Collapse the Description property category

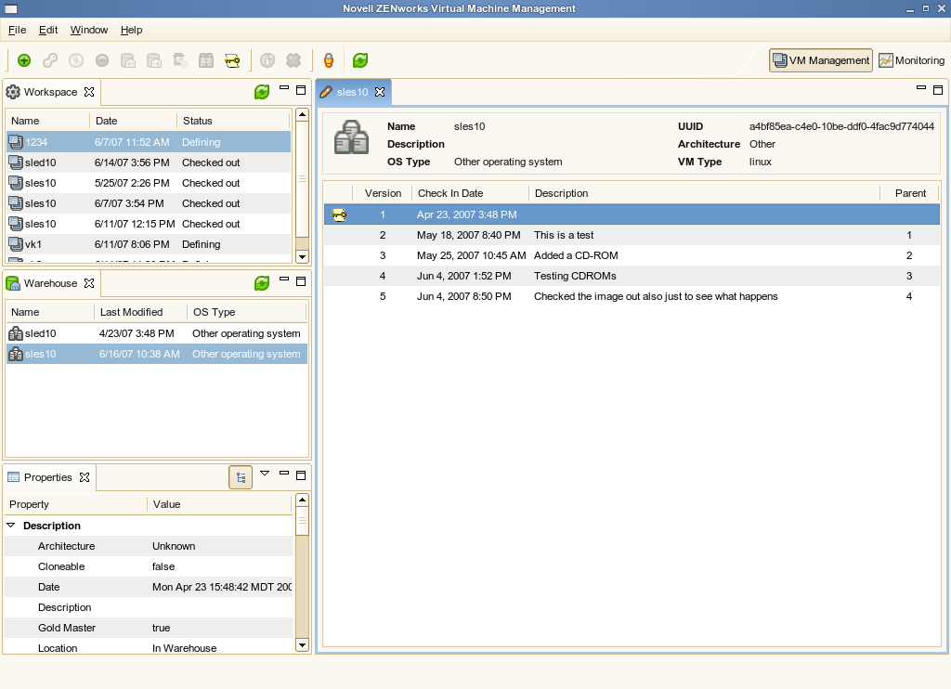coord(11,526)
